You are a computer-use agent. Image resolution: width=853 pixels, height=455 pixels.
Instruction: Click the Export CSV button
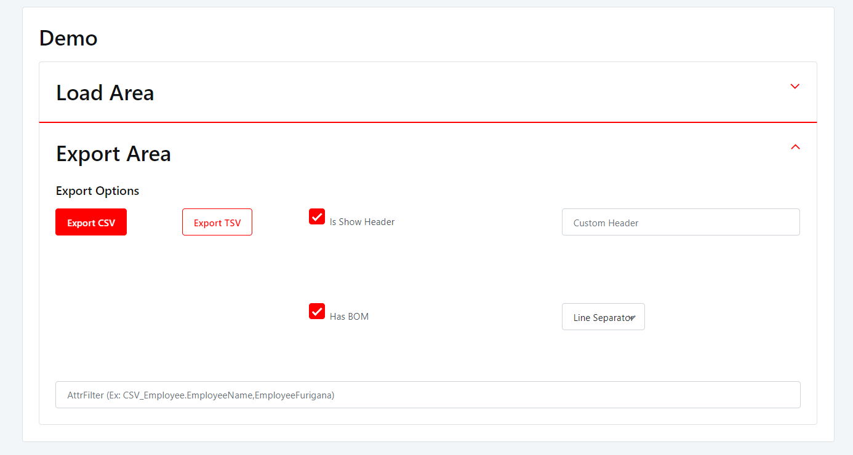pyautogui.click(x=90, y=222)
